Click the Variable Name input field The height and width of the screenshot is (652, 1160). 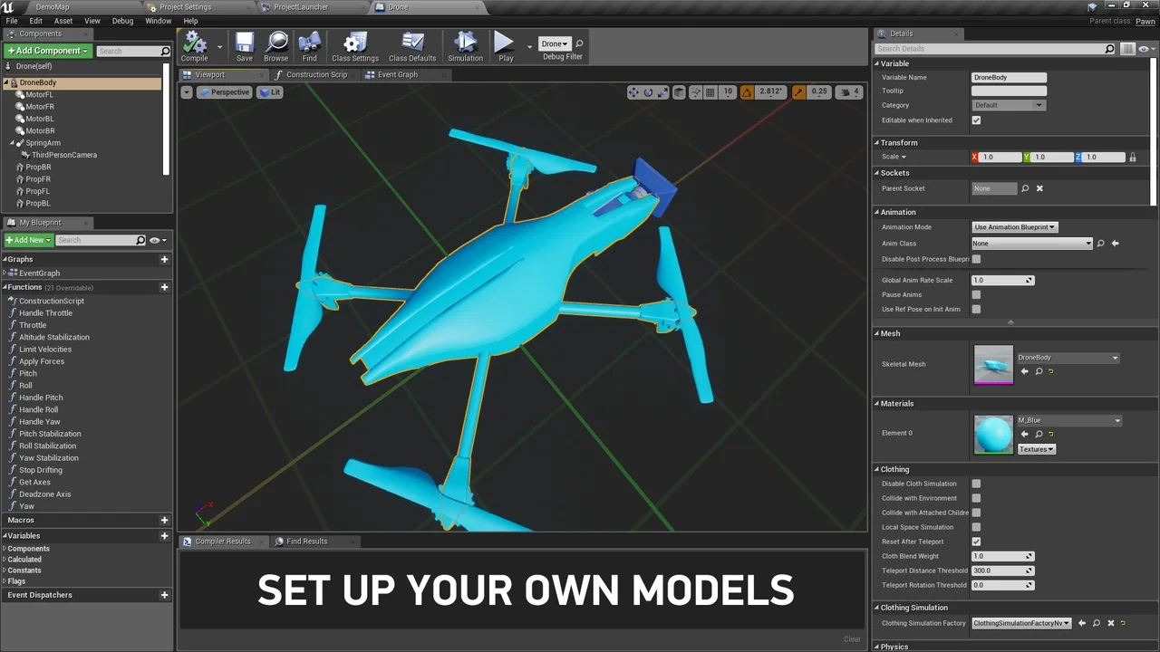[x=1009, y=78]
